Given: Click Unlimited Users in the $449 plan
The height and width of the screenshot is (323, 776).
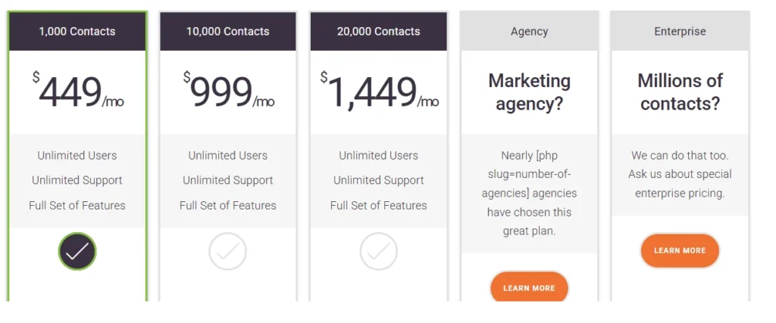Looking at the screenshot, I should 77,156.
